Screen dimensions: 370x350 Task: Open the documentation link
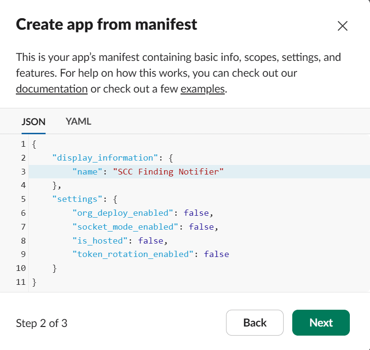[x=52, y=89]
